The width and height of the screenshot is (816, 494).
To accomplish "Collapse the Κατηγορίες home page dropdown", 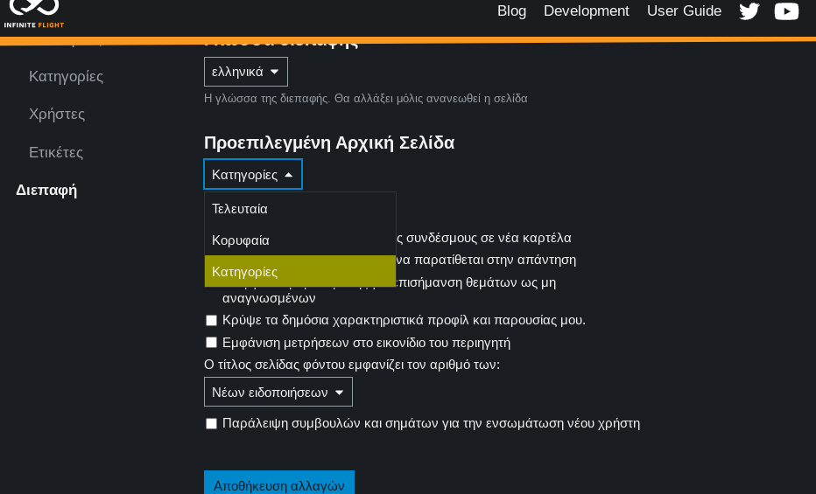I will 252,175.
